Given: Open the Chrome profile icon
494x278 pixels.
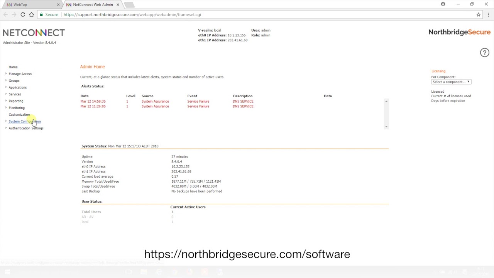Looking at the screenshot, I should (443, 4).
